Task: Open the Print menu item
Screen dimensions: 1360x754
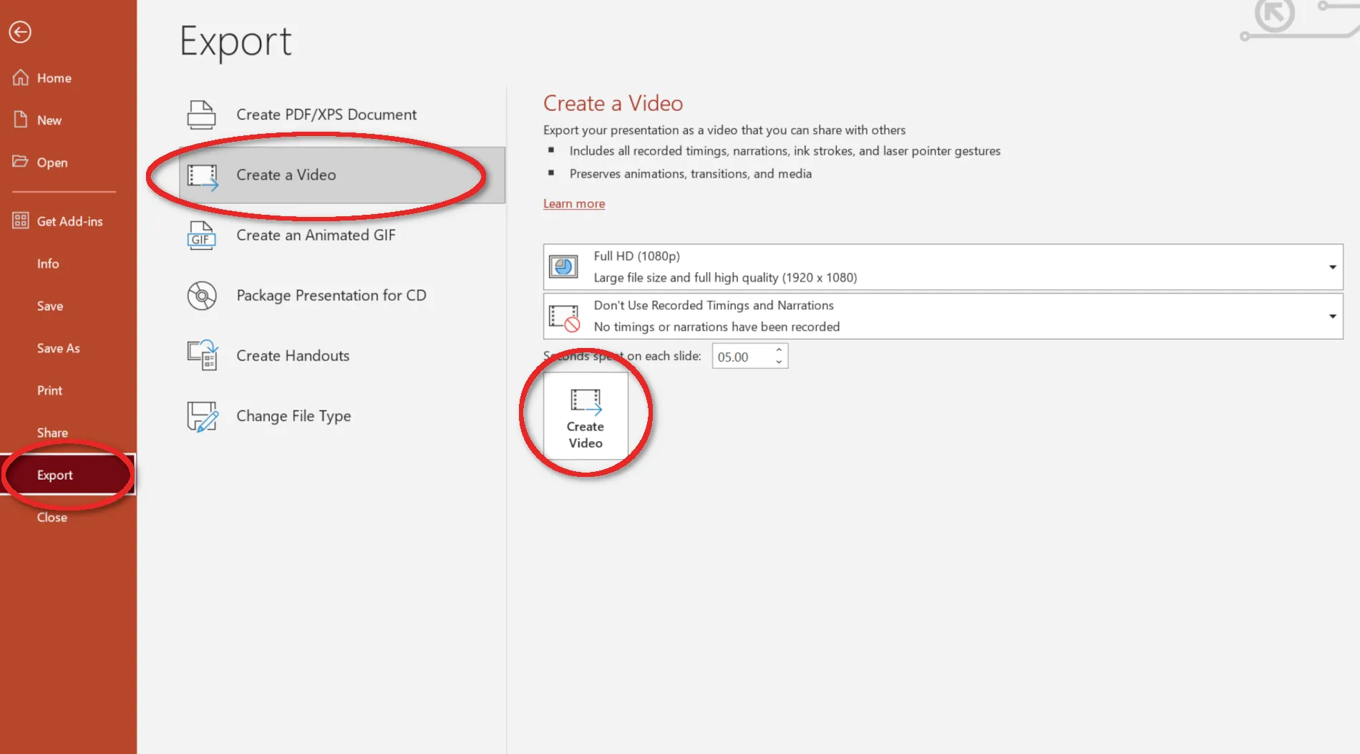Action: (49, 390)
